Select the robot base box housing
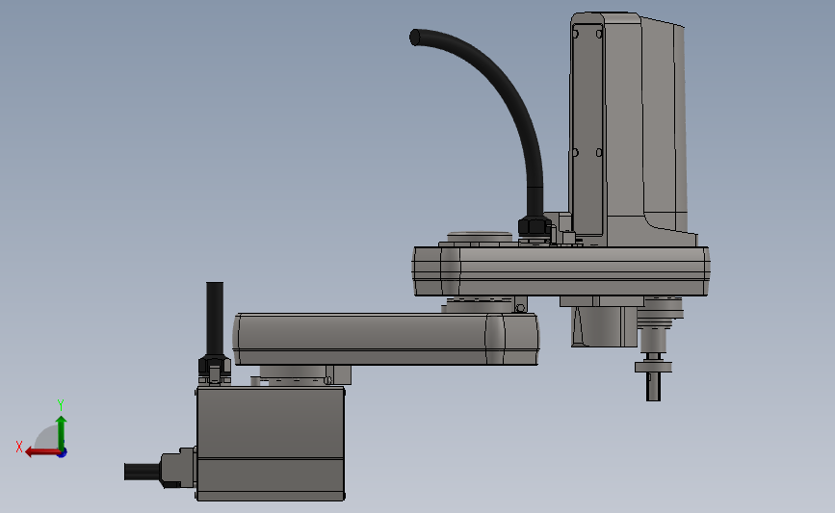Image resolution: width=835 pixels, height=513 pixels. (271, 444)
